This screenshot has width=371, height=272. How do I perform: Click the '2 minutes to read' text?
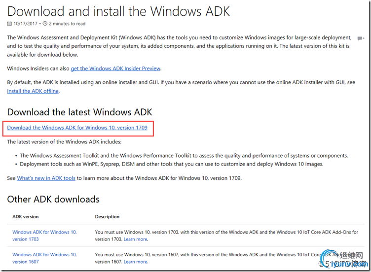tap(67, 24)
